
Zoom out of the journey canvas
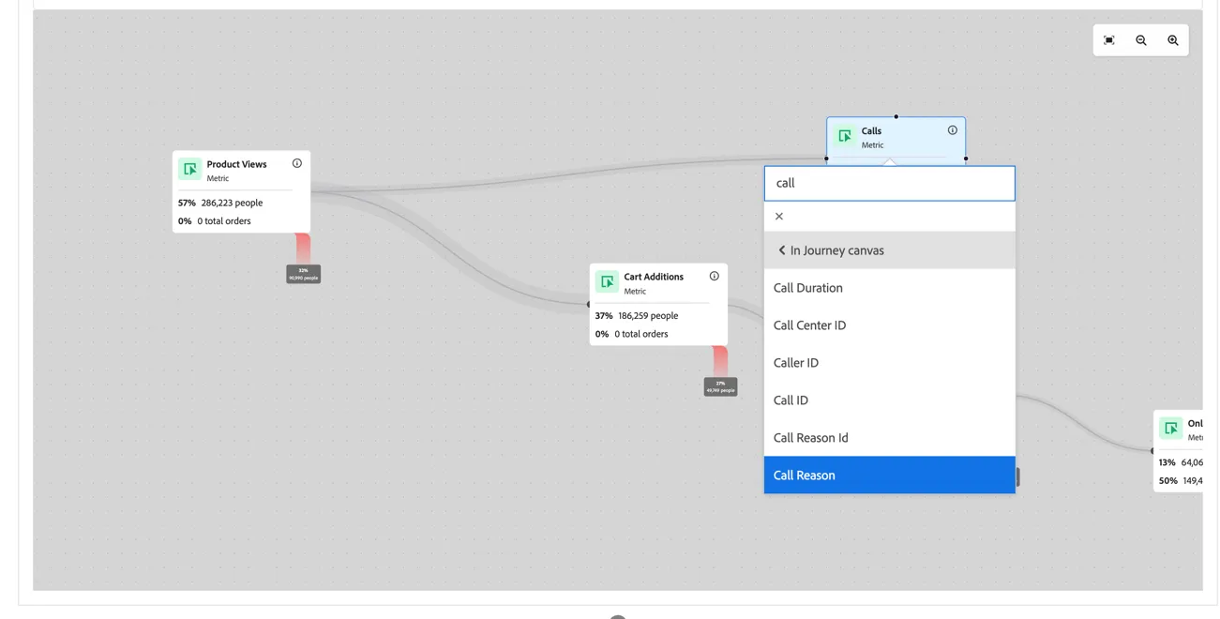pyautogui.click(x=1141, y=40)
